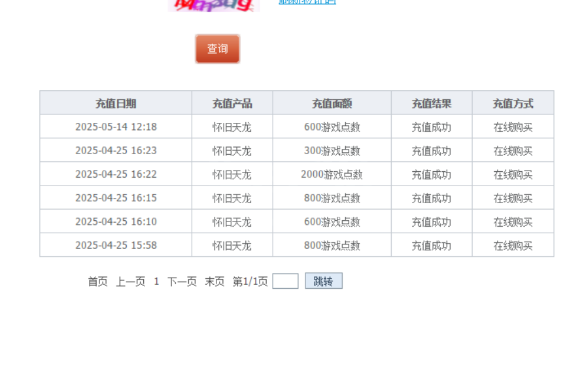Click the page number input box
Image resolution: width=582 pixels, height=392 pixels.
(x=285, y=281)
